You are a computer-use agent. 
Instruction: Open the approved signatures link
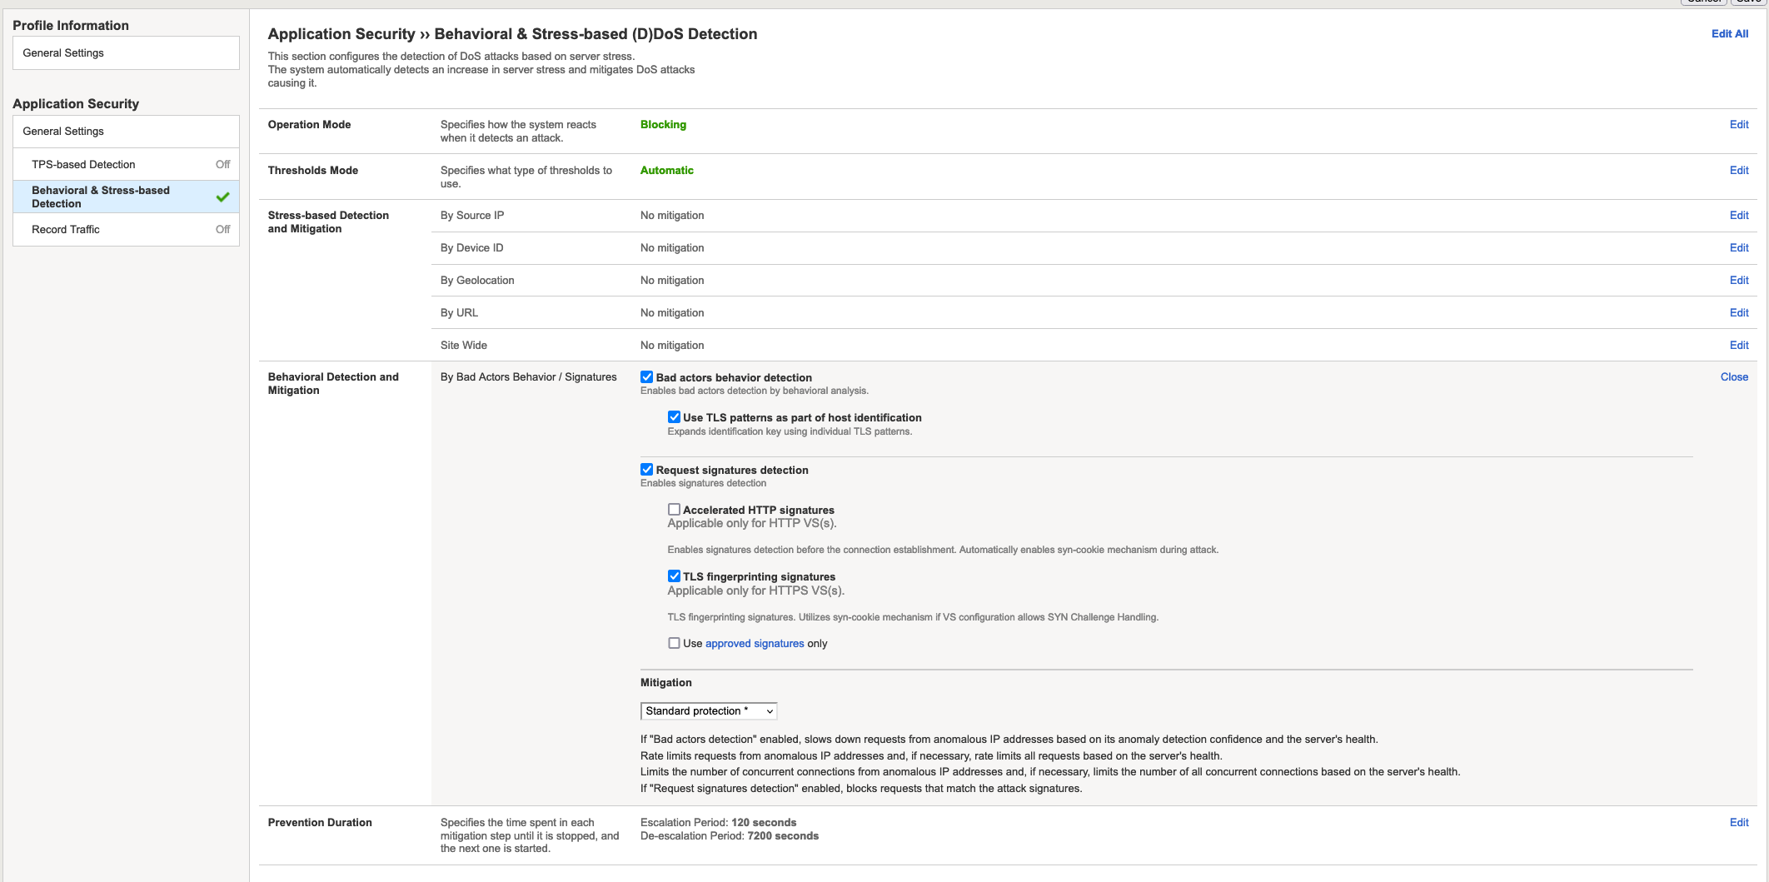click(755, 644)
